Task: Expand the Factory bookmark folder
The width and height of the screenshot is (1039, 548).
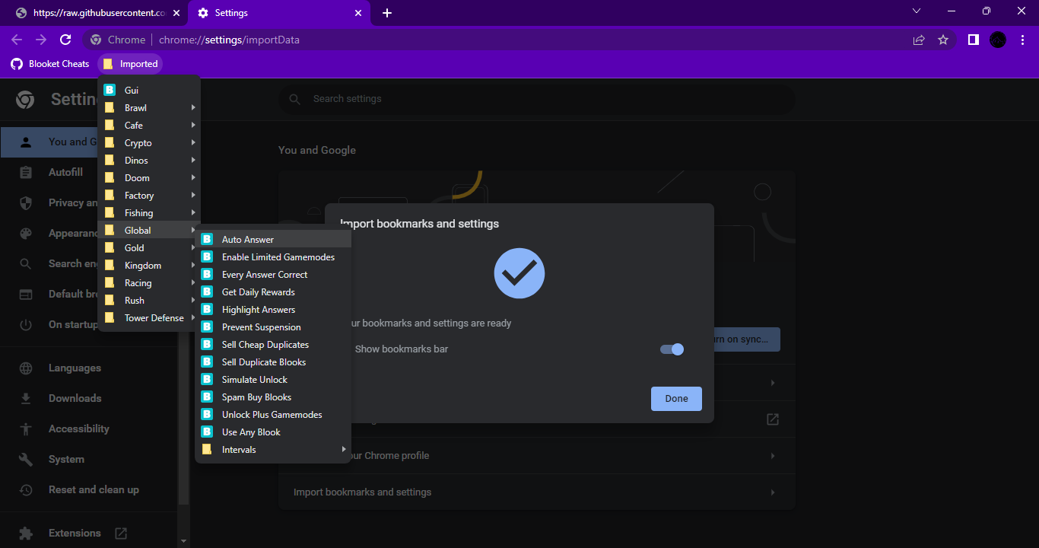Action: (x=149, y=195)
